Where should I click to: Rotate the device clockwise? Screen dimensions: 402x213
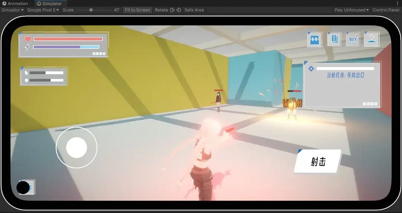[x=179, y=10]
